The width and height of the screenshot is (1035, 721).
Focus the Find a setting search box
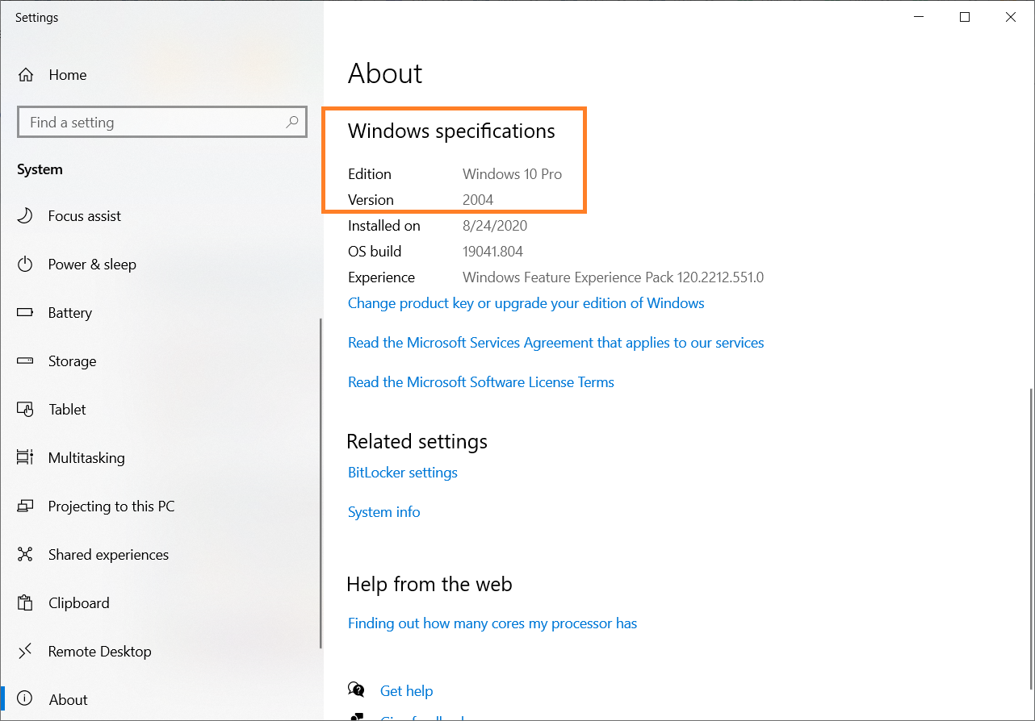point(153,123)
